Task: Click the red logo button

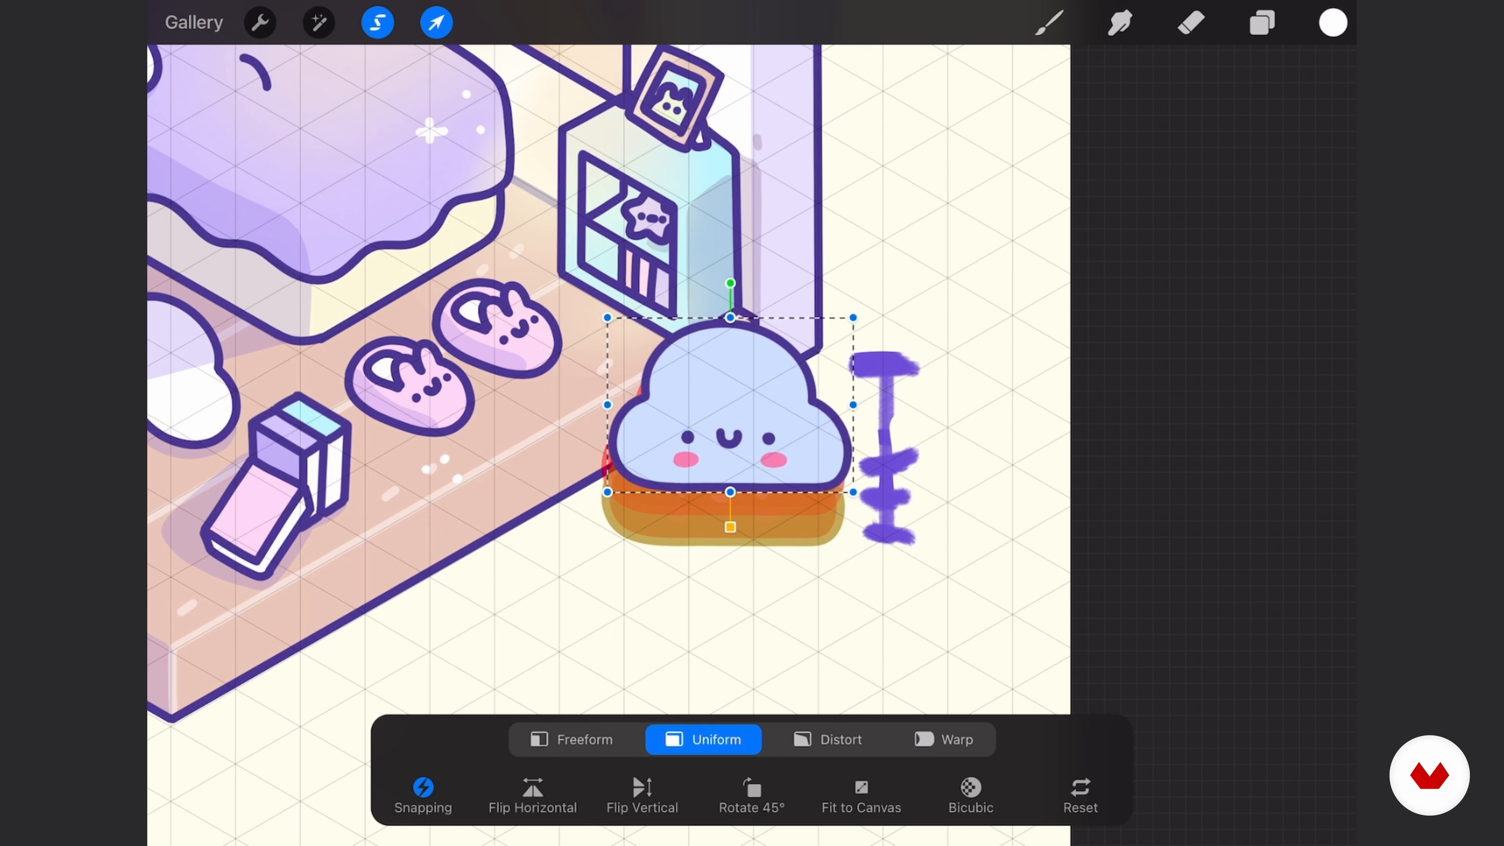Action: 1429,775
